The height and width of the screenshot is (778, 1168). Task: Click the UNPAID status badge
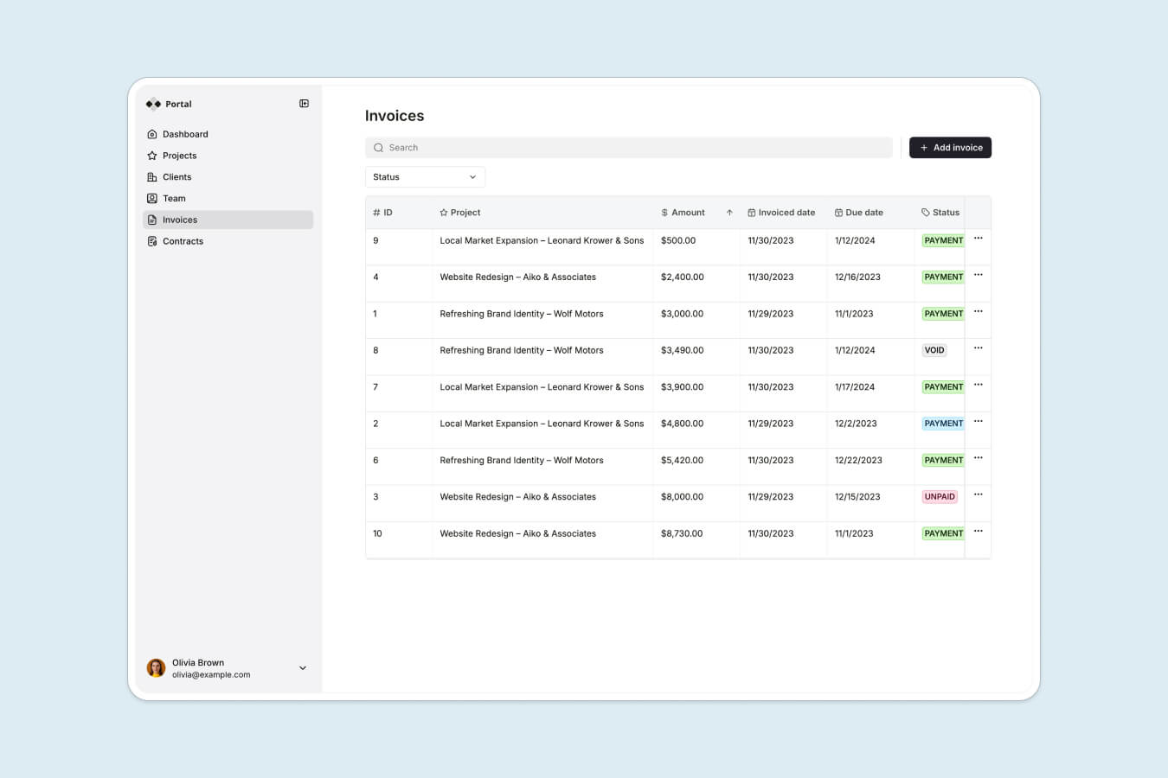coord(940,497)
